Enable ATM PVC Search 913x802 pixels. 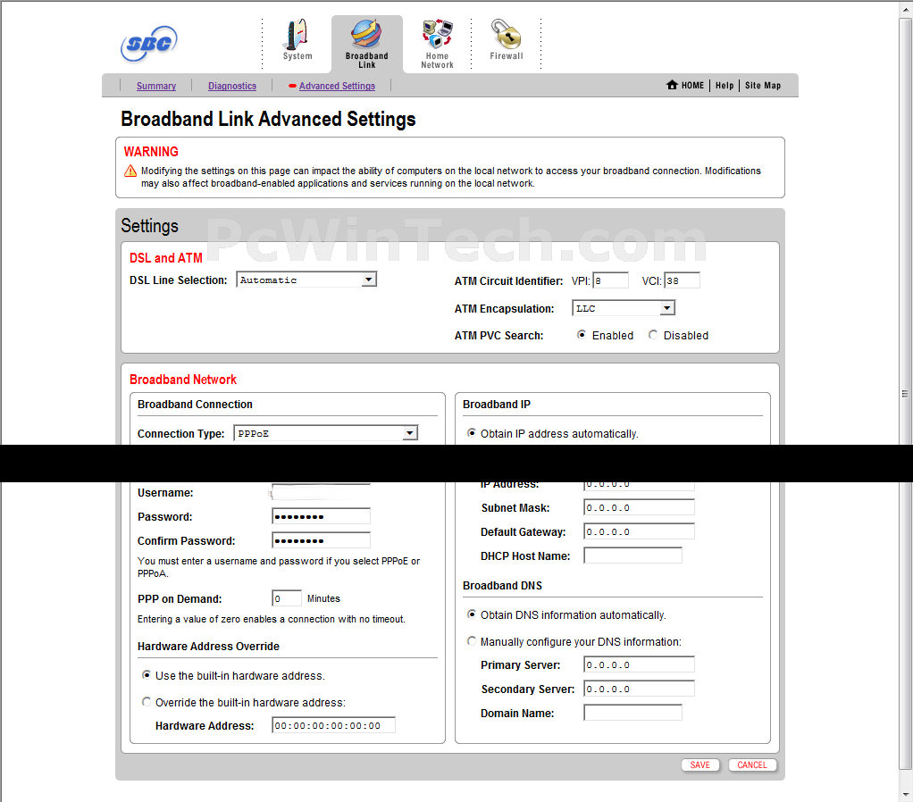581,335
